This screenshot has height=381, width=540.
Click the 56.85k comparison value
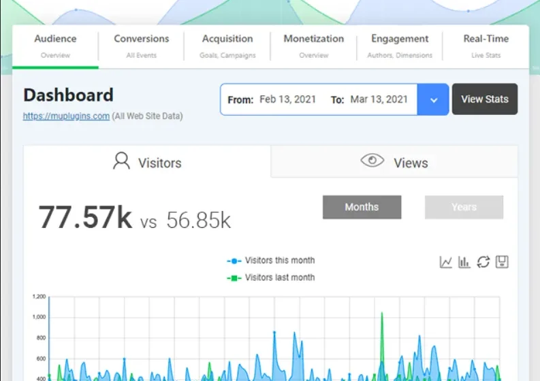pos(199,220)
